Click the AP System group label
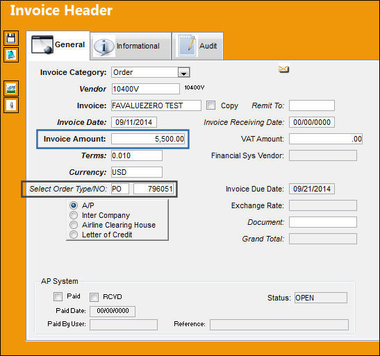Screen dimensions: 380x356 tap(60, 281)
